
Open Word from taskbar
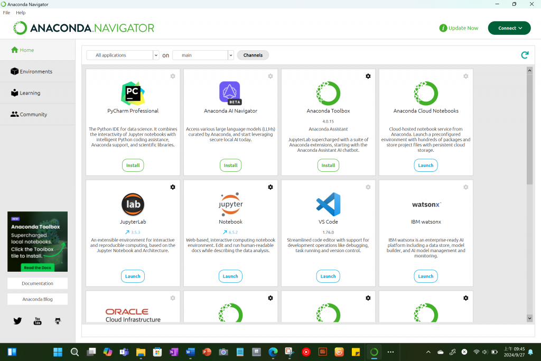tap(190, 352)
